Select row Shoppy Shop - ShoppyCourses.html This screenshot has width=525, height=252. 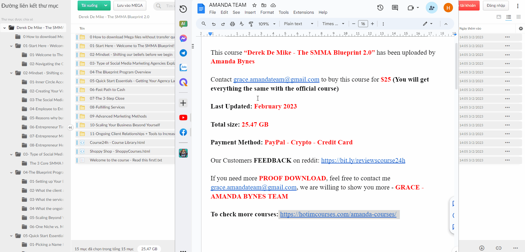125,151
